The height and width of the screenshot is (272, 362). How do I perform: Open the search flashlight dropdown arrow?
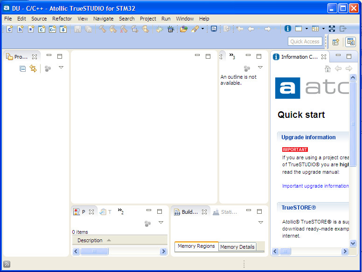point(203,29)
